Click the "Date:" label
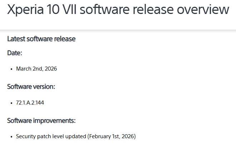236x145 pixels. click(x=15, y=53)
